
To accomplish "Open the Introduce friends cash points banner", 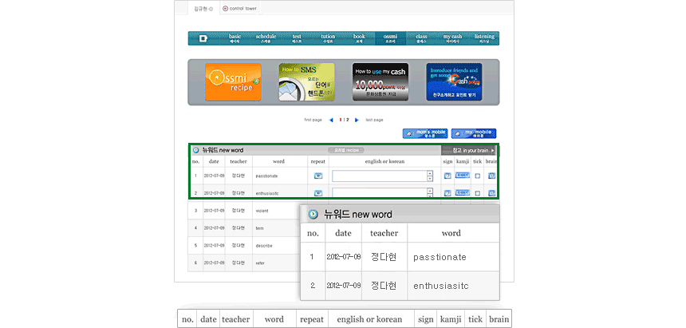I will click(454, 82).
